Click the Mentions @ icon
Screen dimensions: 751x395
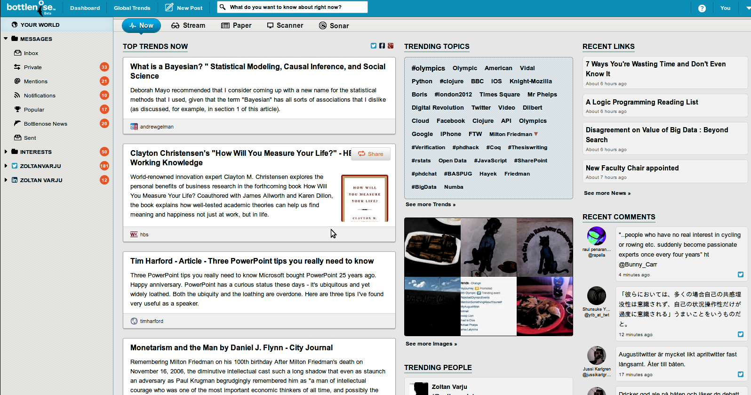[17, 81]
